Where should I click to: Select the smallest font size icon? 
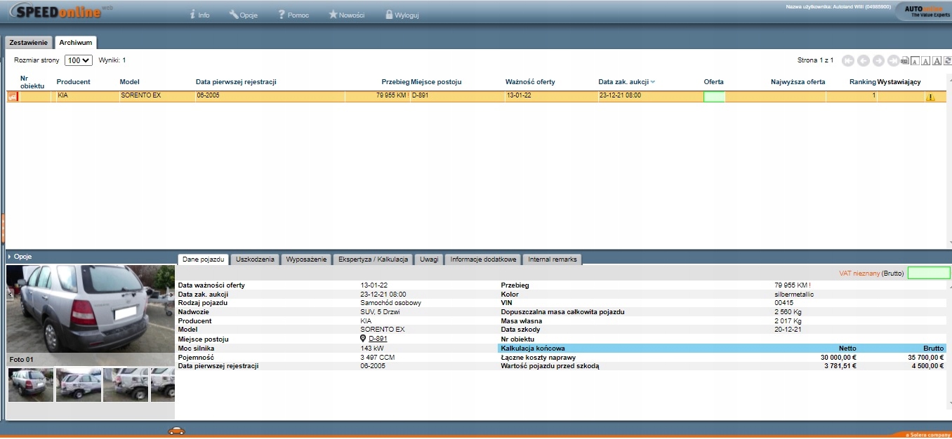[x=915, y=61]
